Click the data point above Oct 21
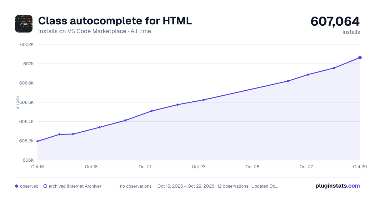This screenshot has height=197, width=375. [x=151, y=111]
